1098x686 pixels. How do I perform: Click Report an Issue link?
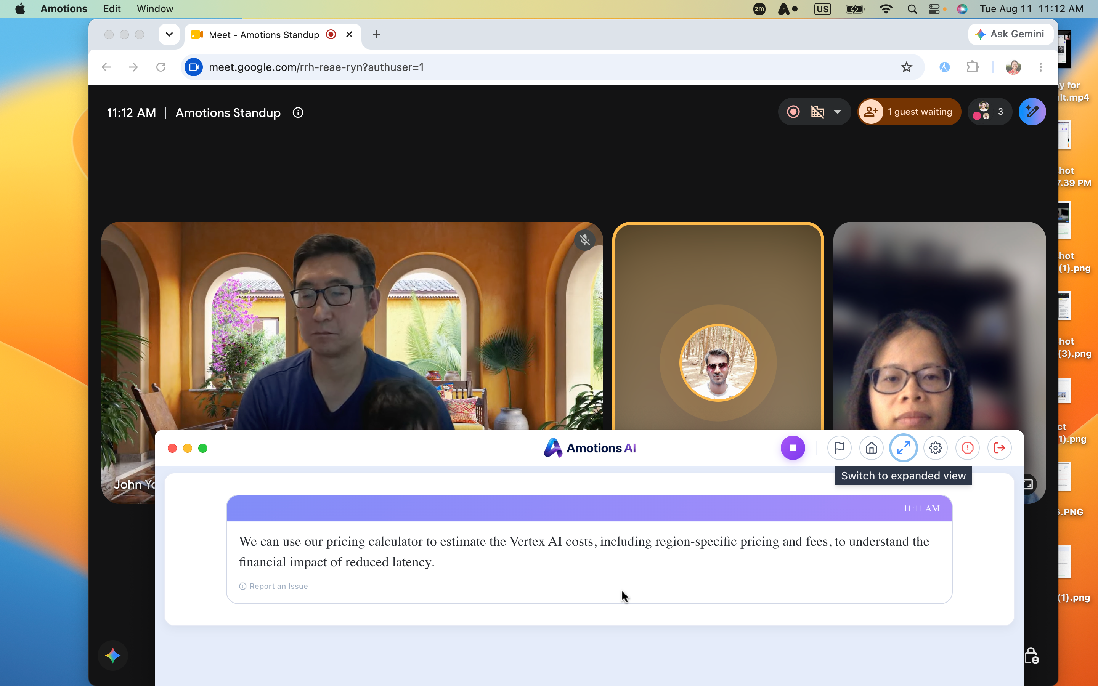click(274, 586)
